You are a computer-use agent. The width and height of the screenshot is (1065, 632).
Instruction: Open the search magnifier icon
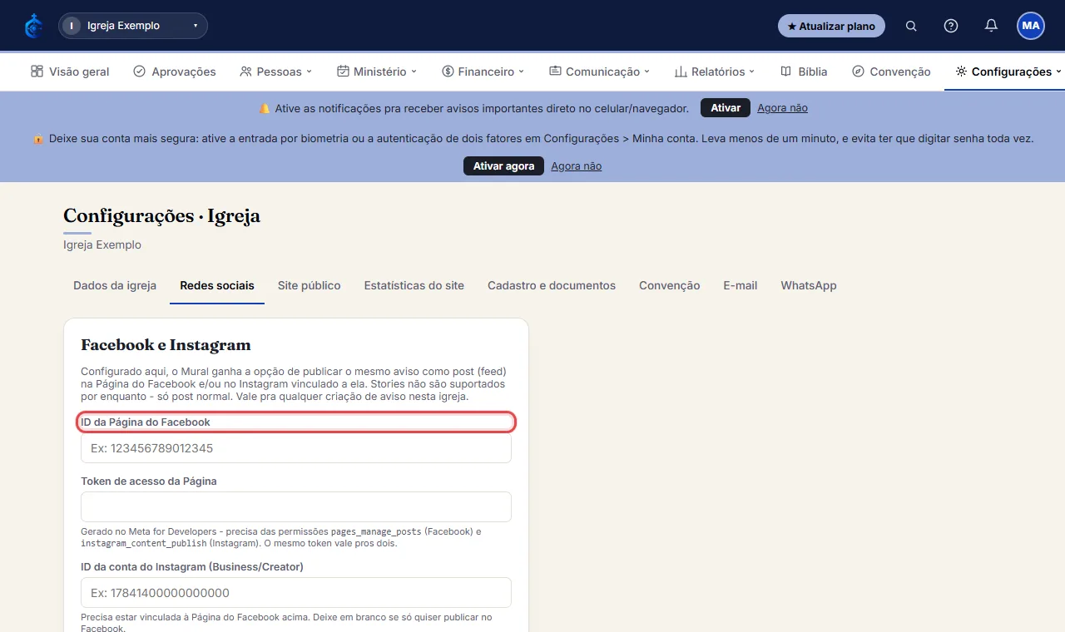pos(911,26)
